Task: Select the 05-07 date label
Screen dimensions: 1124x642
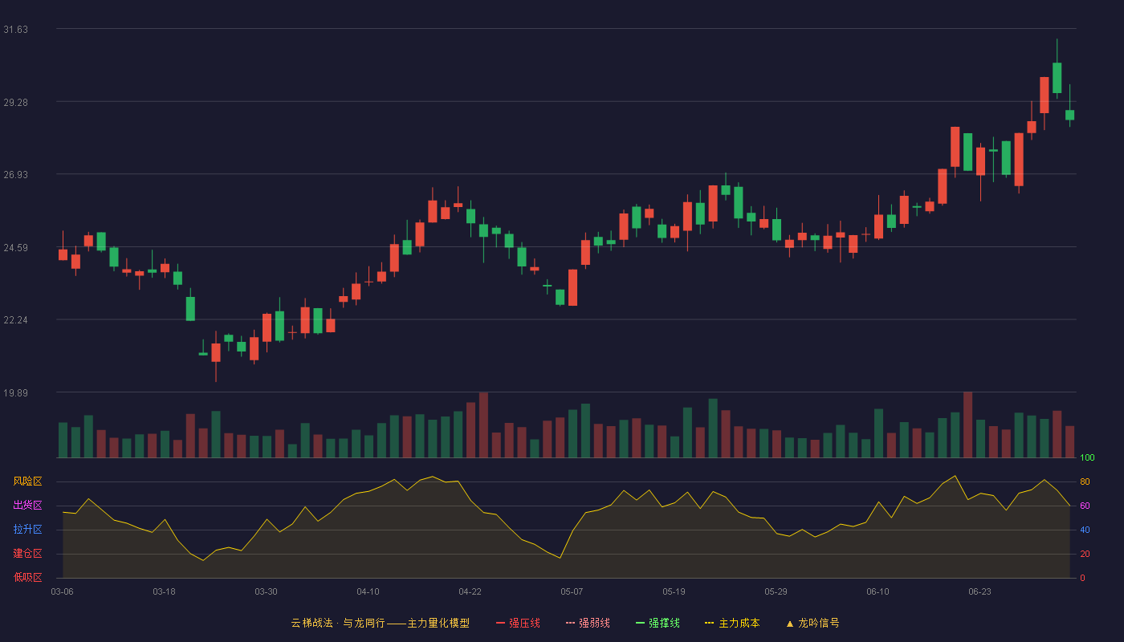Action: pyautogui.click(x=572, y=591)
